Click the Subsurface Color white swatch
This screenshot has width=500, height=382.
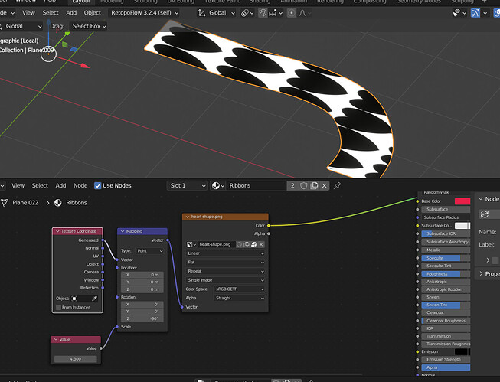462,225
